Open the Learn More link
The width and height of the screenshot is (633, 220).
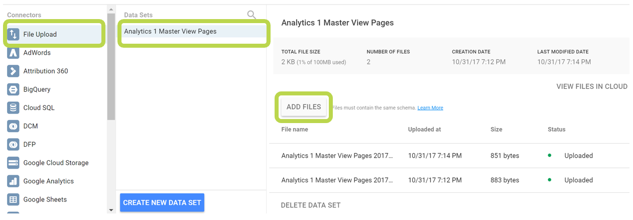click(430, 108)
